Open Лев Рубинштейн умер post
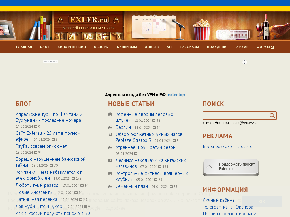This screenshot has height=217, width=290. coord(39,207)
